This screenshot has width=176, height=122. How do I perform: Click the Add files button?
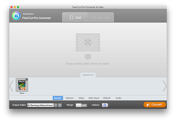[75, 17]
